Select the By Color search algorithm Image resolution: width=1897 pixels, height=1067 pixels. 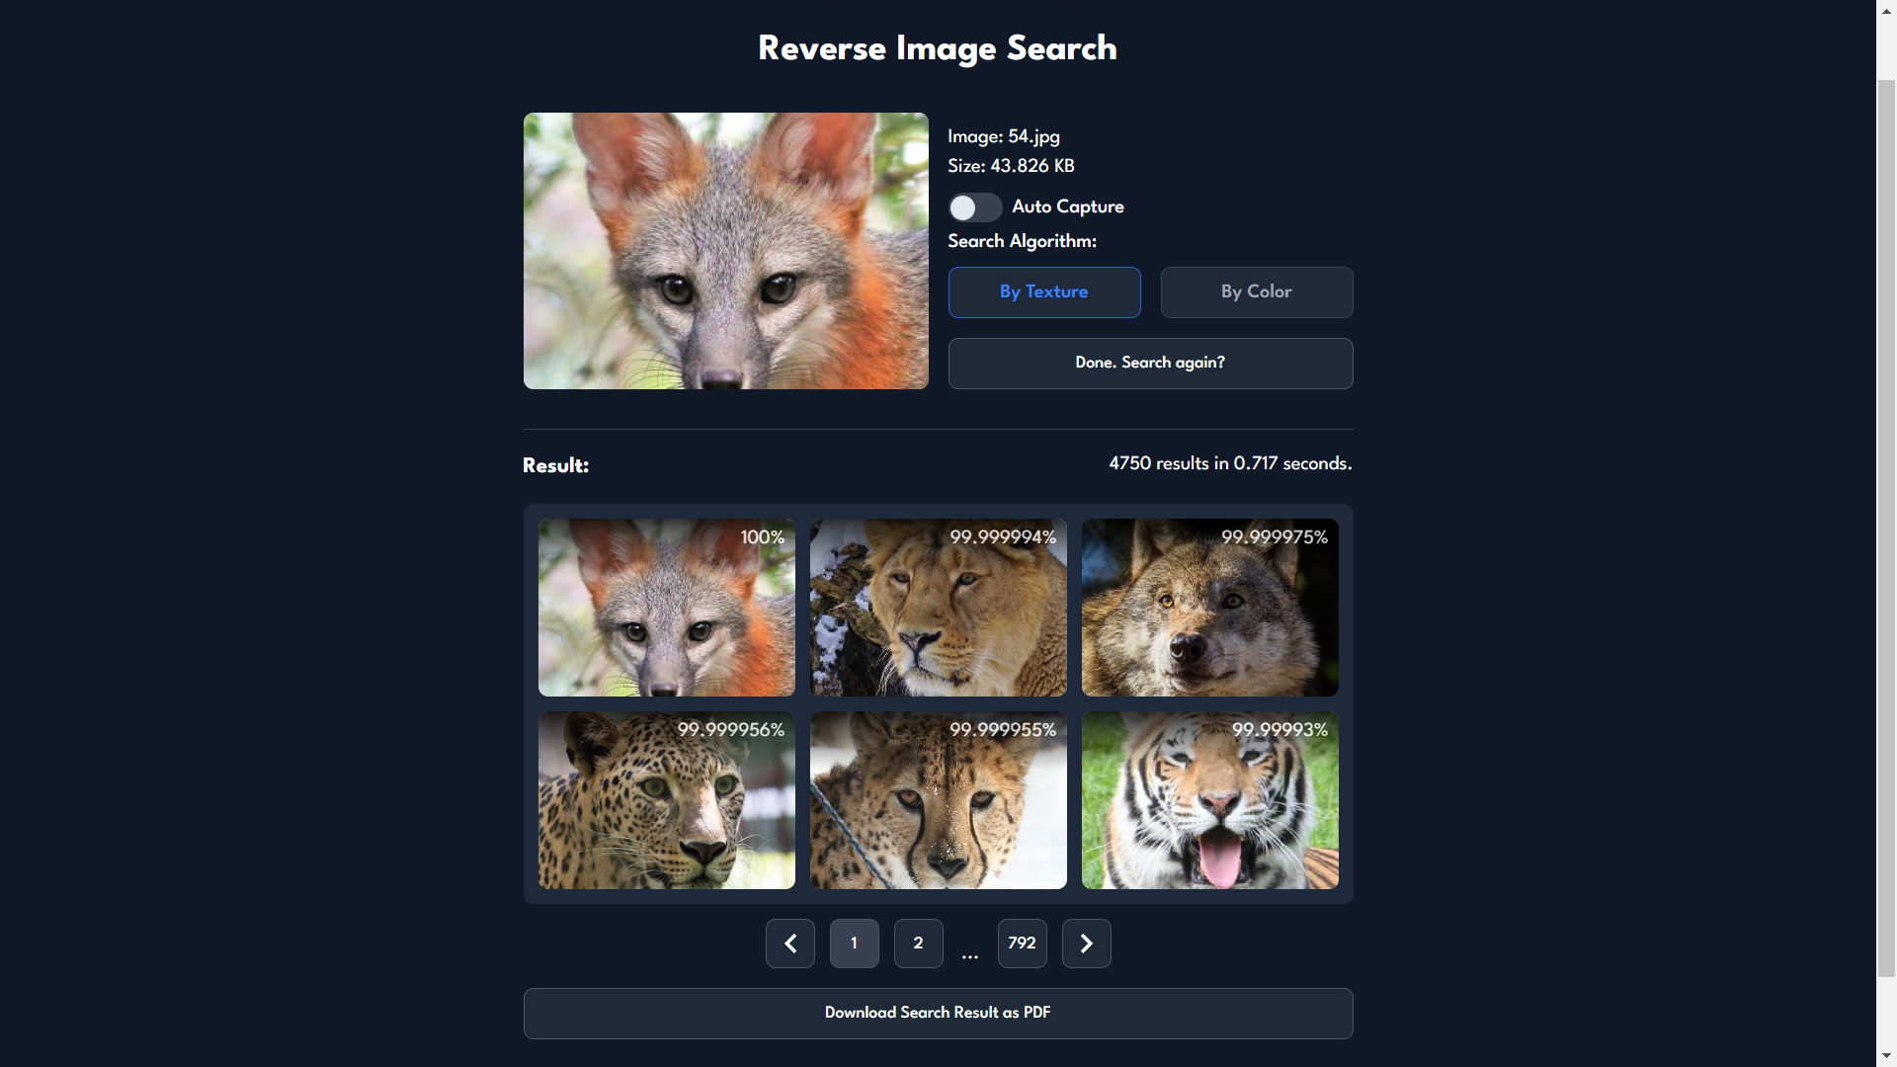[1258, 291]
